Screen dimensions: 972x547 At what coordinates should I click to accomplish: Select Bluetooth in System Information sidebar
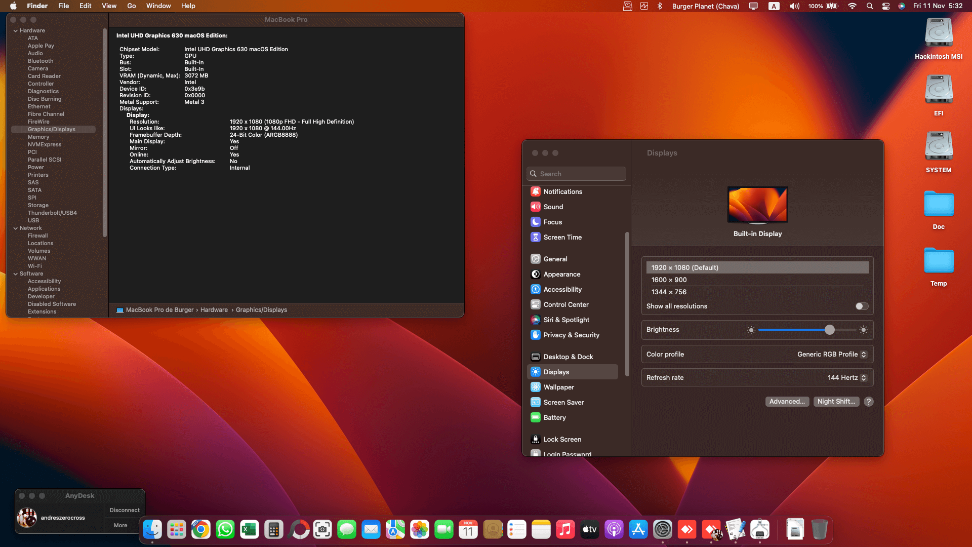tap(40, 61)
